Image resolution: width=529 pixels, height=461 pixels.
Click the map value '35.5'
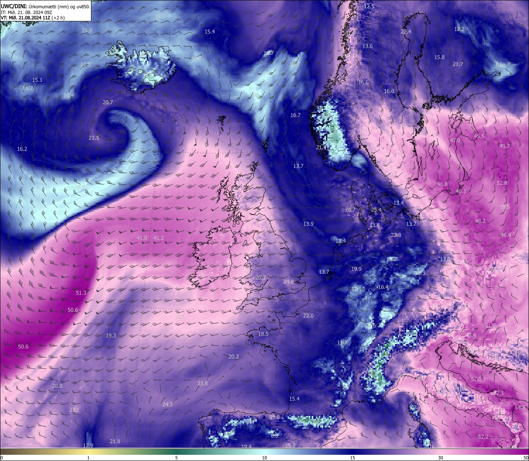pos(505,207)
